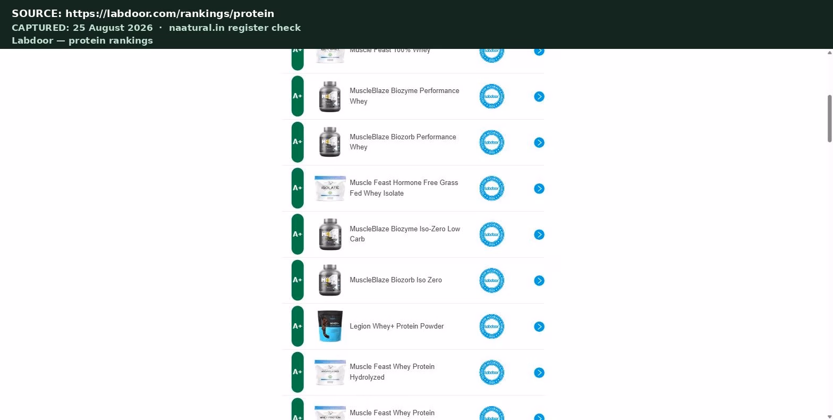This screenshot has height=420, width=833.
Task: Open the MuscleBlaze Biozorb Iso Zero link
Action: click(396, 280)
